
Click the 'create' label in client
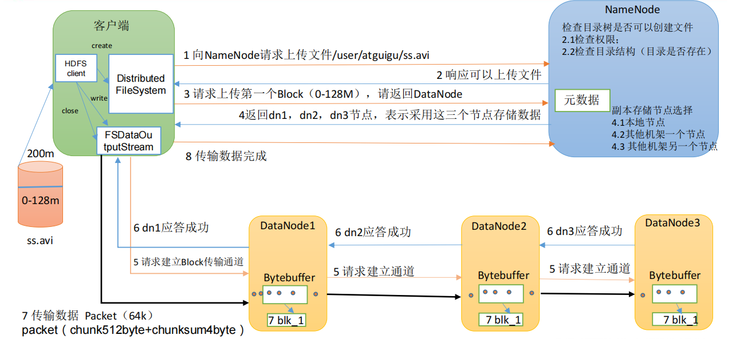[x=102, y=46]
